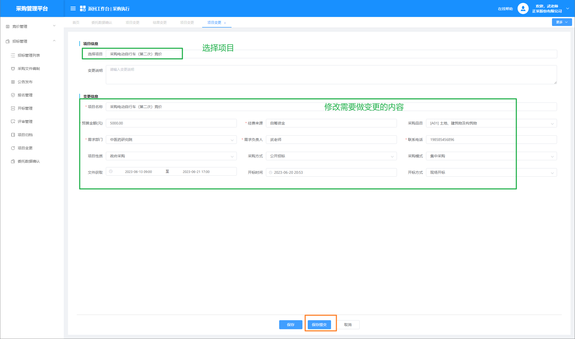Close the active 项目变更 tab
This screenshot has width=575, height=339.
(225, 23)
